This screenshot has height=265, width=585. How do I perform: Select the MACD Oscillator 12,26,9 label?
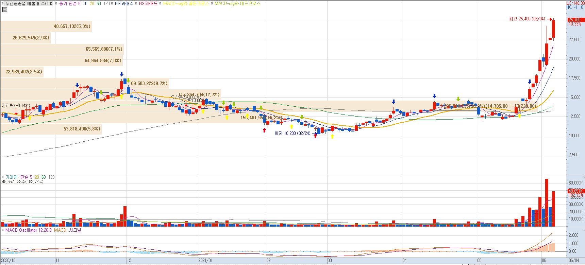click(29, 230)
